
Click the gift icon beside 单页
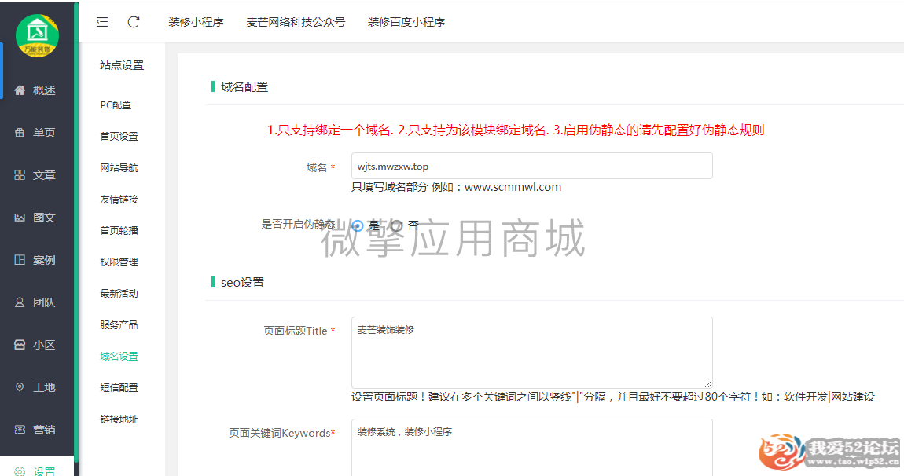coord(20,133)
